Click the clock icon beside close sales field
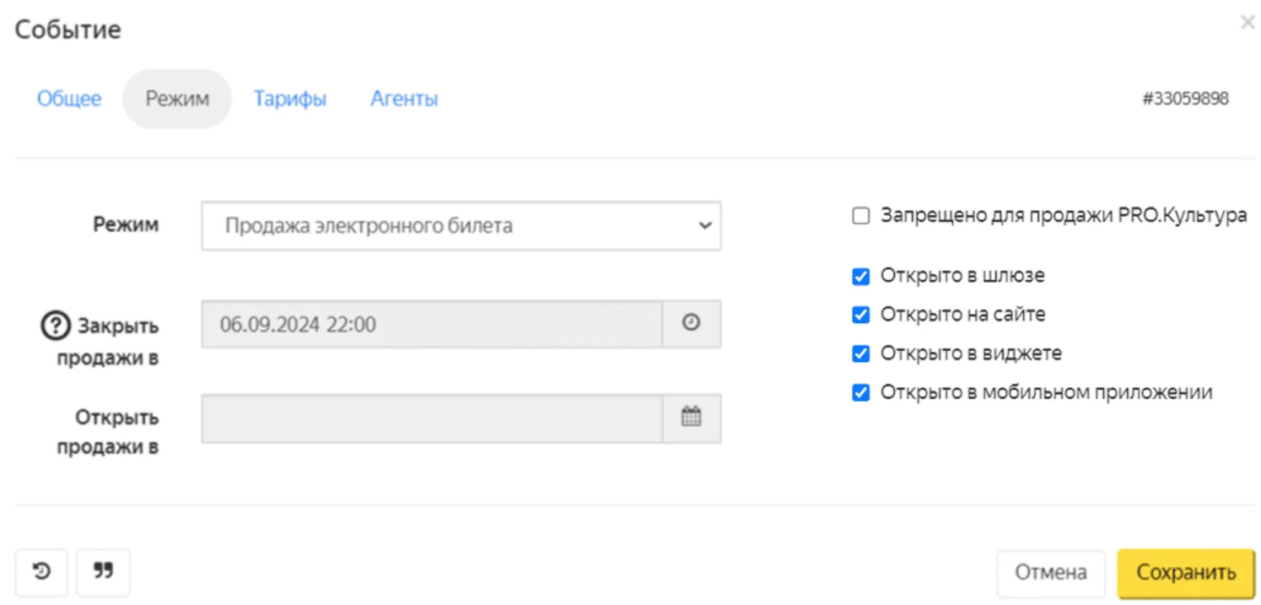This screenshot has height=605, width=1261. 691,324
